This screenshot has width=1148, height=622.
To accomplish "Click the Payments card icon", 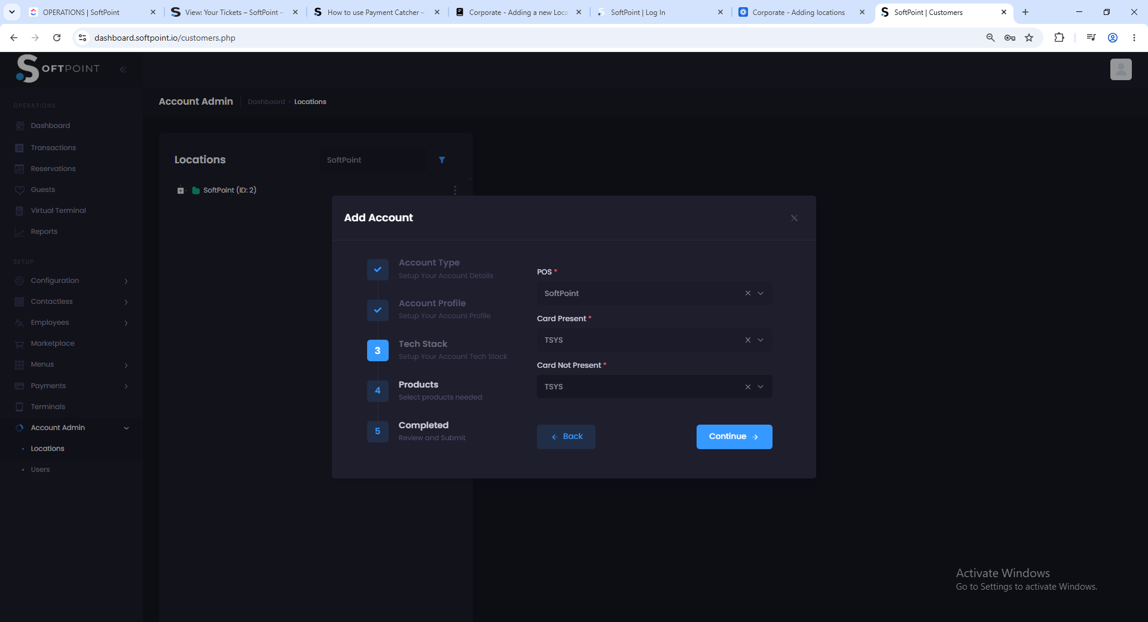I will coord(19,386).
